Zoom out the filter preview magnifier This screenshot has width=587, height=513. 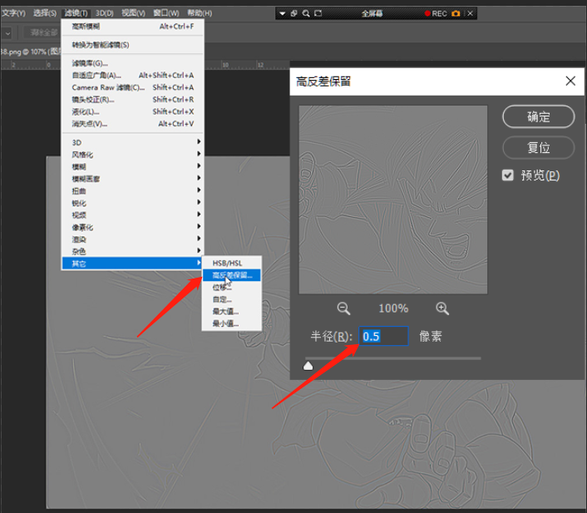(343, 308)
